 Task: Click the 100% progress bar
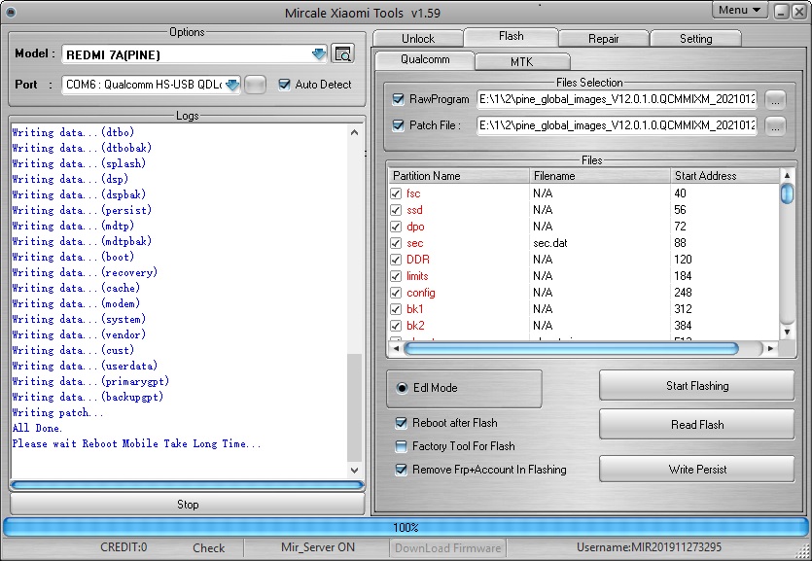click(406, 527)
